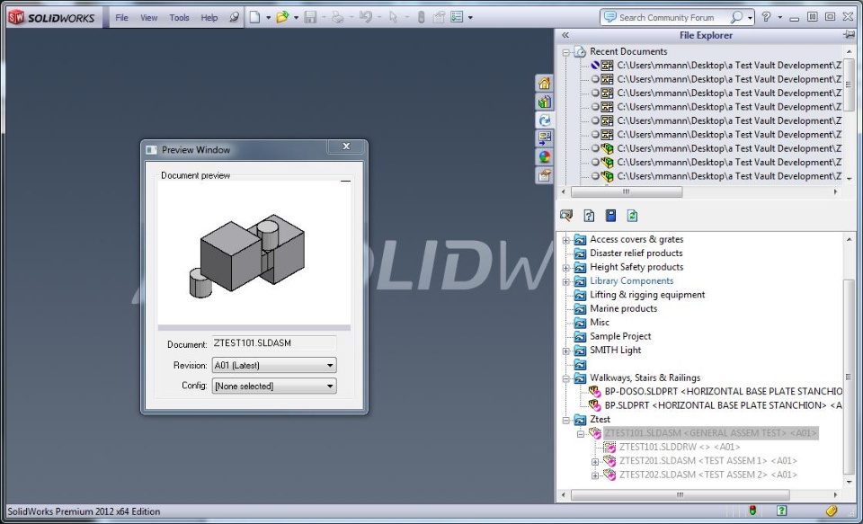Screen dimensions: 863x524
Task: Expand the Access covers & grates folder
Action: pos(565,240)
